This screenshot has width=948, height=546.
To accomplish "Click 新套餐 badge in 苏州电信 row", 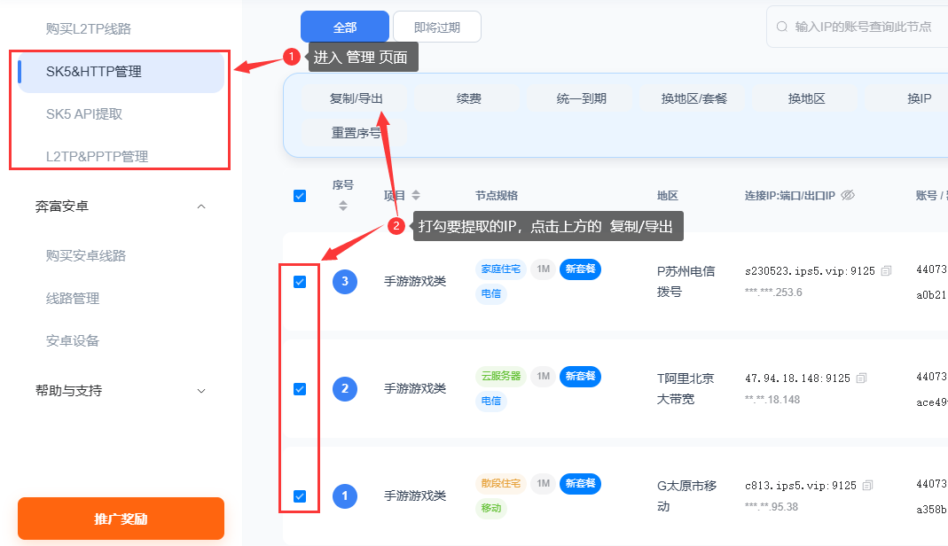I will point(580,269).
